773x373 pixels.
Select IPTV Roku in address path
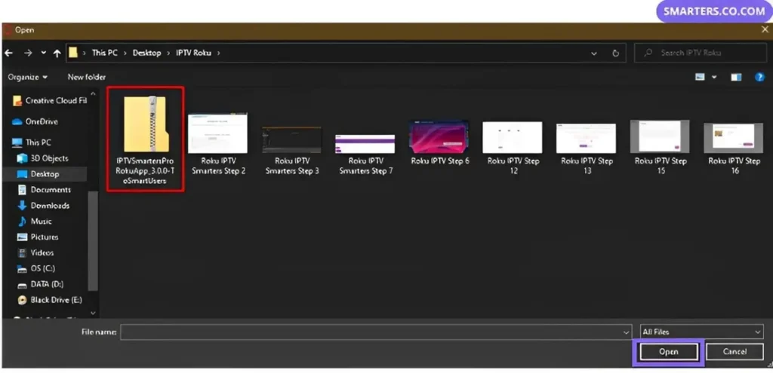[x=194, y=53]
